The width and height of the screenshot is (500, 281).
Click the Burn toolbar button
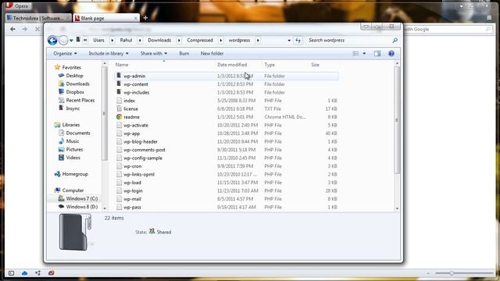tap(184, 54)
